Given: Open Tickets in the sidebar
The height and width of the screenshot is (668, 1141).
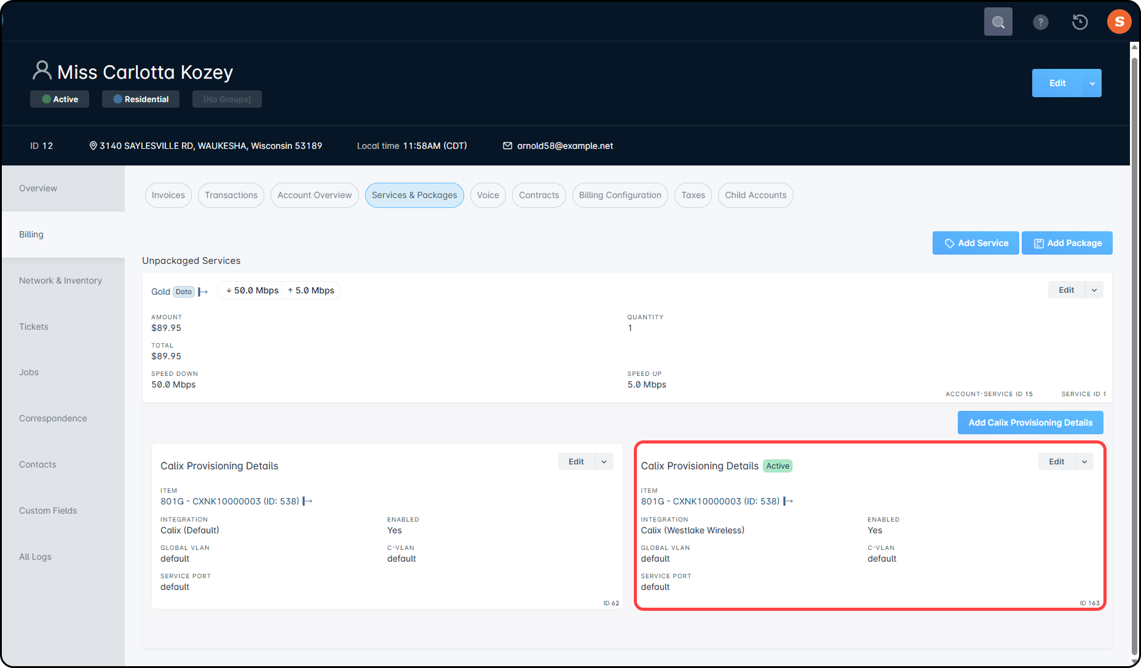Looking at the screenshot, I should [63, 327].
